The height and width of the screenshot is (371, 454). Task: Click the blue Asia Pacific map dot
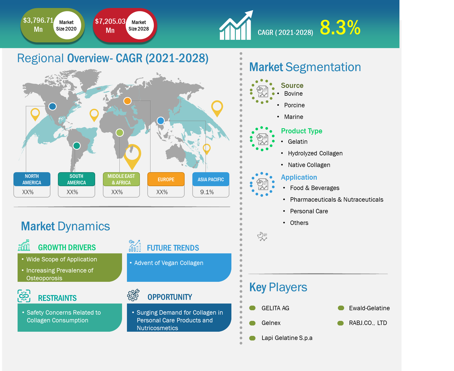click(161, 120)
